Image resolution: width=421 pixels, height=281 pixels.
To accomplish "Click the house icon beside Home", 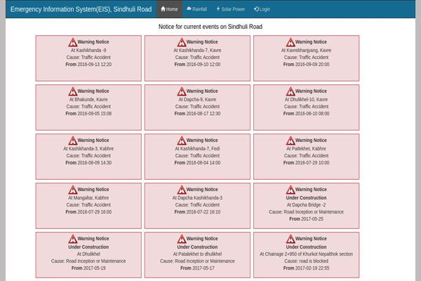I will click(163, 9).
